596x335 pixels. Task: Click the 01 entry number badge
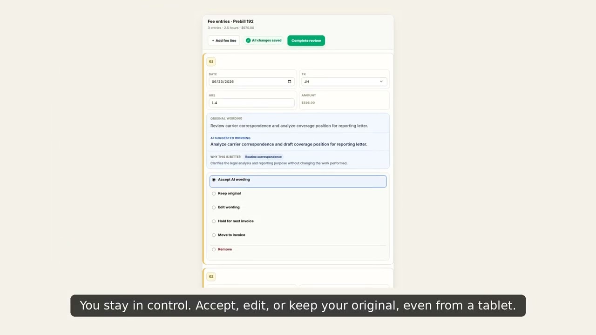(211, 61)
